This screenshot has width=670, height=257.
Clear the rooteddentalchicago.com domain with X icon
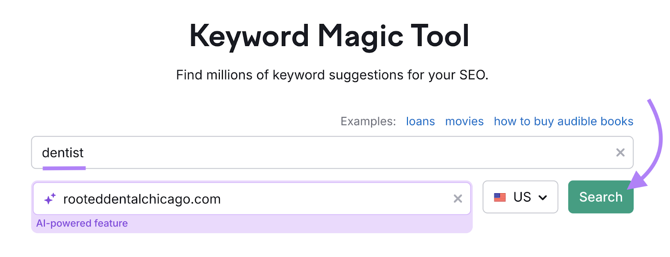[x=458, y=197]
